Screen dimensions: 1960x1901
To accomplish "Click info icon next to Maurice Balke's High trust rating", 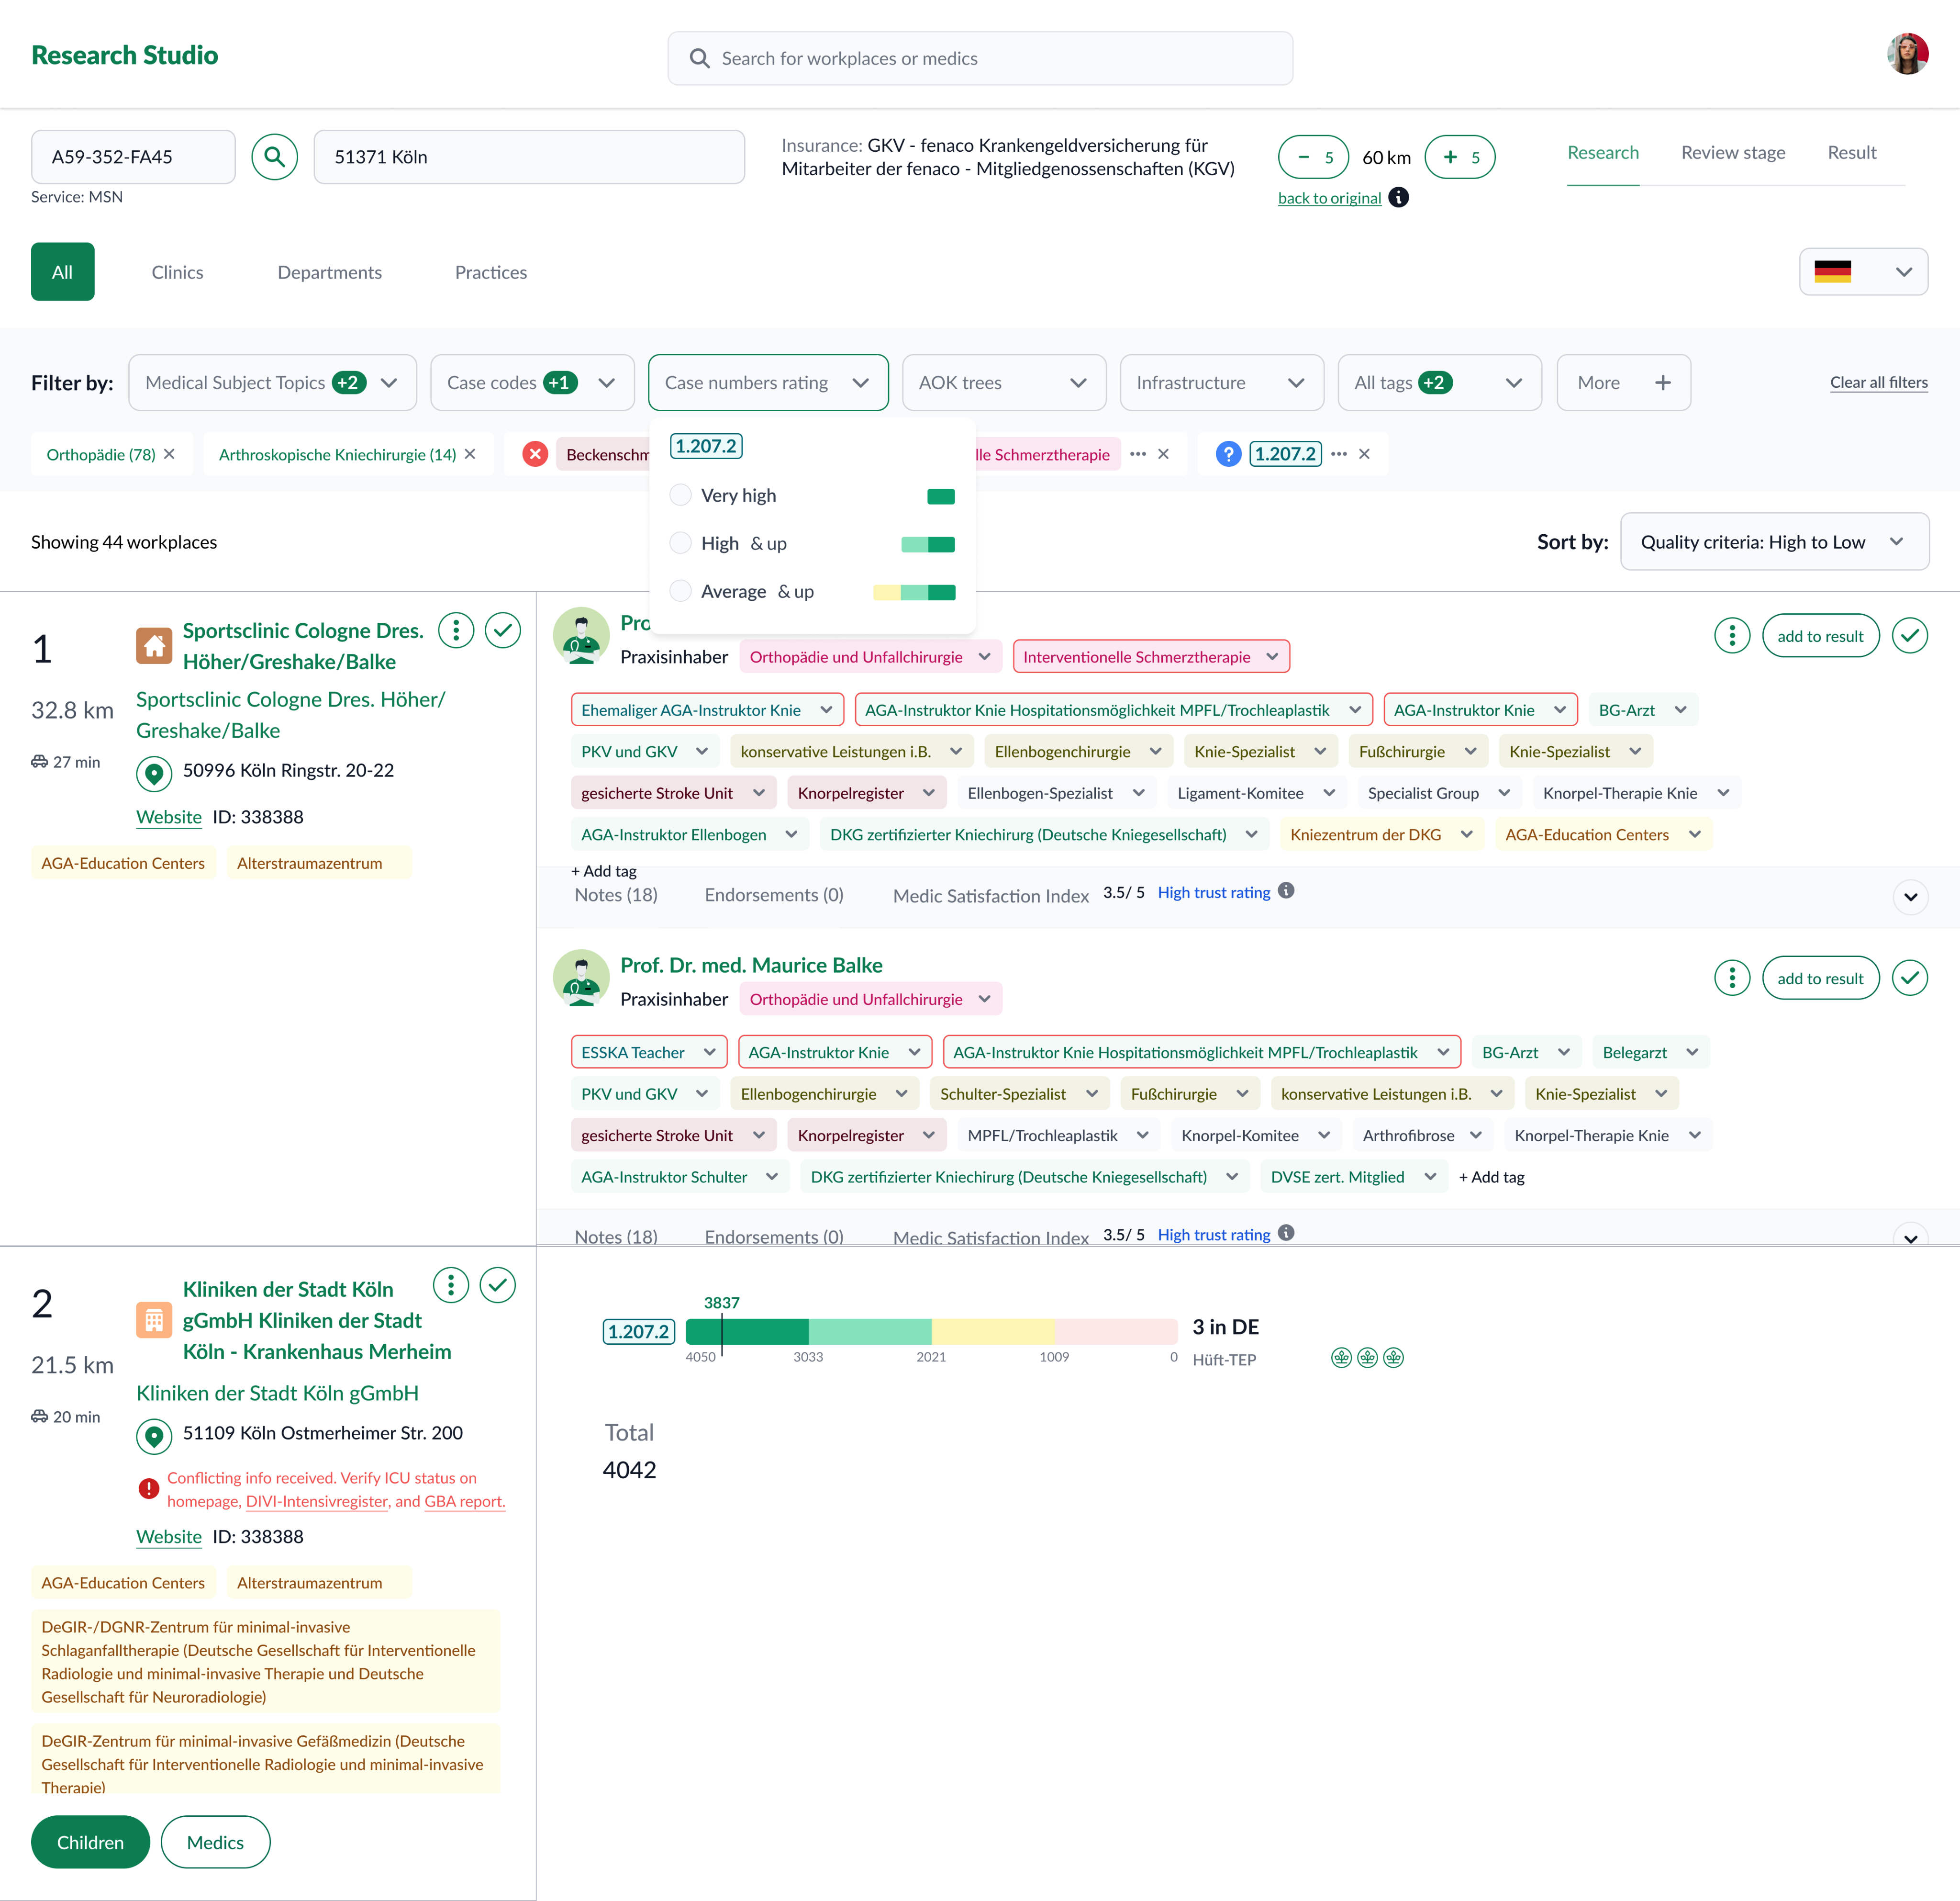I will [1286, 1233].
